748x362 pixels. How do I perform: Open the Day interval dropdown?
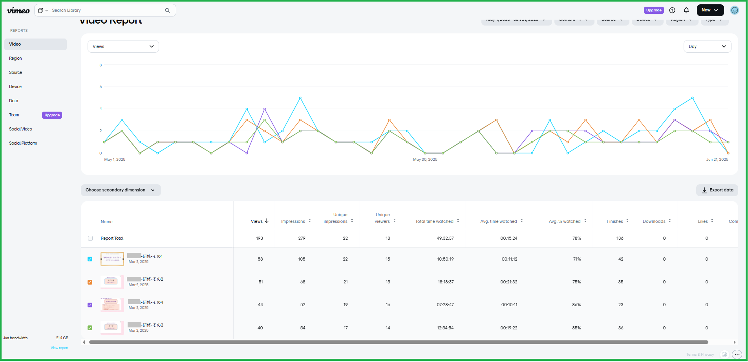click(707, 46)
